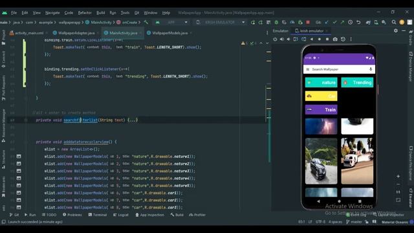
Task: Click the next highlighted error down arrow
Action: pos(267,43)
